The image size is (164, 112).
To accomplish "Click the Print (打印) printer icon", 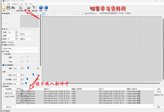I will point(13,8).
